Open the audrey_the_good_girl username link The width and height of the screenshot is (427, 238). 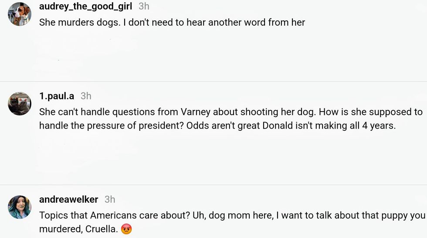click(x=85, y=6)
